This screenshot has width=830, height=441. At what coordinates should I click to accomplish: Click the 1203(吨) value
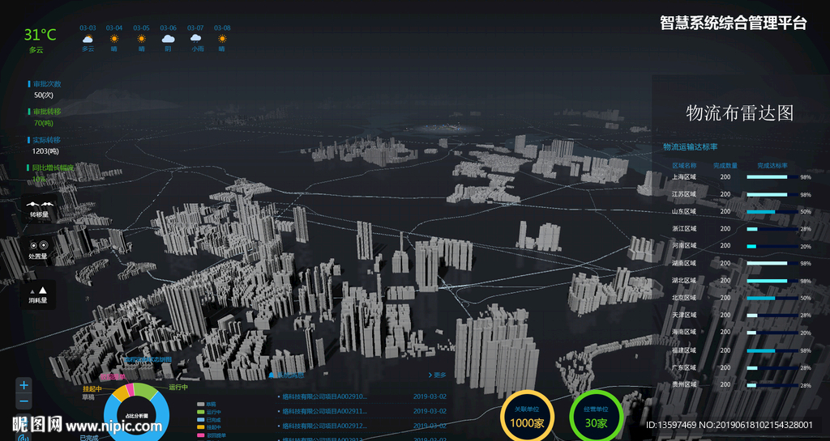click(45, 151)
